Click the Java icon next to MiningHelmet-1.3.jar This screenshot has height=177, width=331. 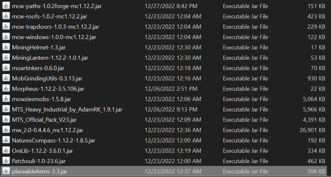tap(6, 47)
